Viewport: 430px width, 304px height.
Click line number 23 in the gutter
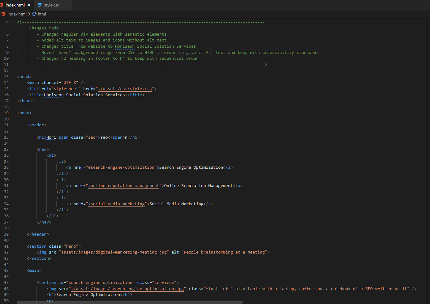tap(6, 137)
